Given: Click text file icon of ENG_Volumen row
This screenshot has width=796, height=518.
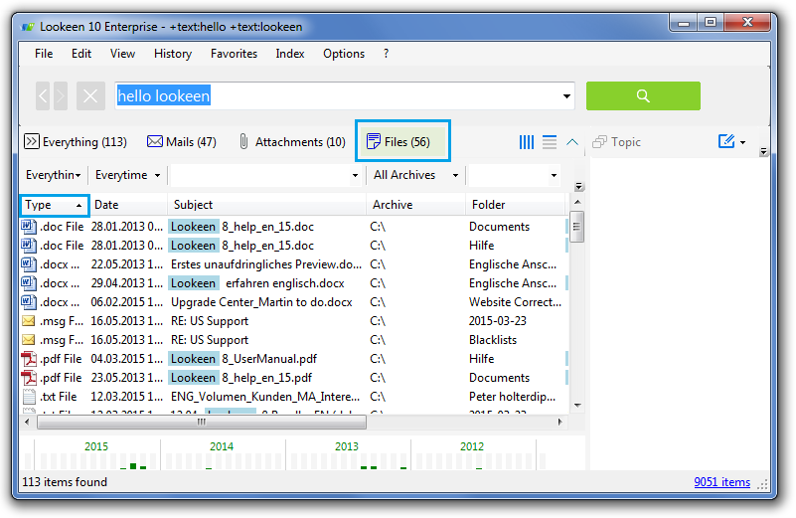Looking at the screenshot, I should click(29, 397).
